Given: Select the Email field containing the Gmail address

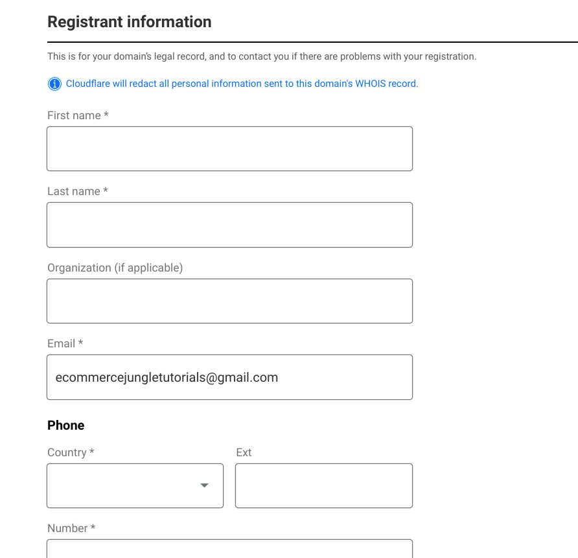Looking at the screenshot, I should tap(229, 377).
